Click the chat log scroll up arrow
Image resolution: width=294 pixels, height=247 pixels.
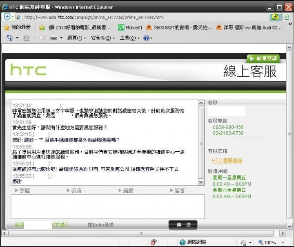pos(201,103)
